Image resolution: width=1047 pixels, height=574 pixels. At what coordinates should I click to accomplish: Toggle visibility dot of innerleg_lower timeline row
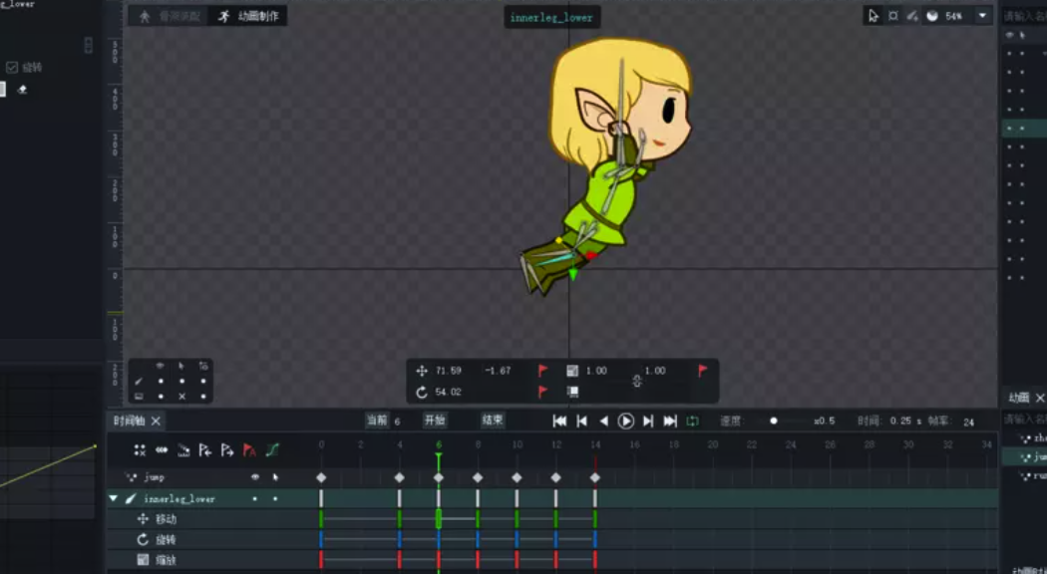(x=255, y=498)
